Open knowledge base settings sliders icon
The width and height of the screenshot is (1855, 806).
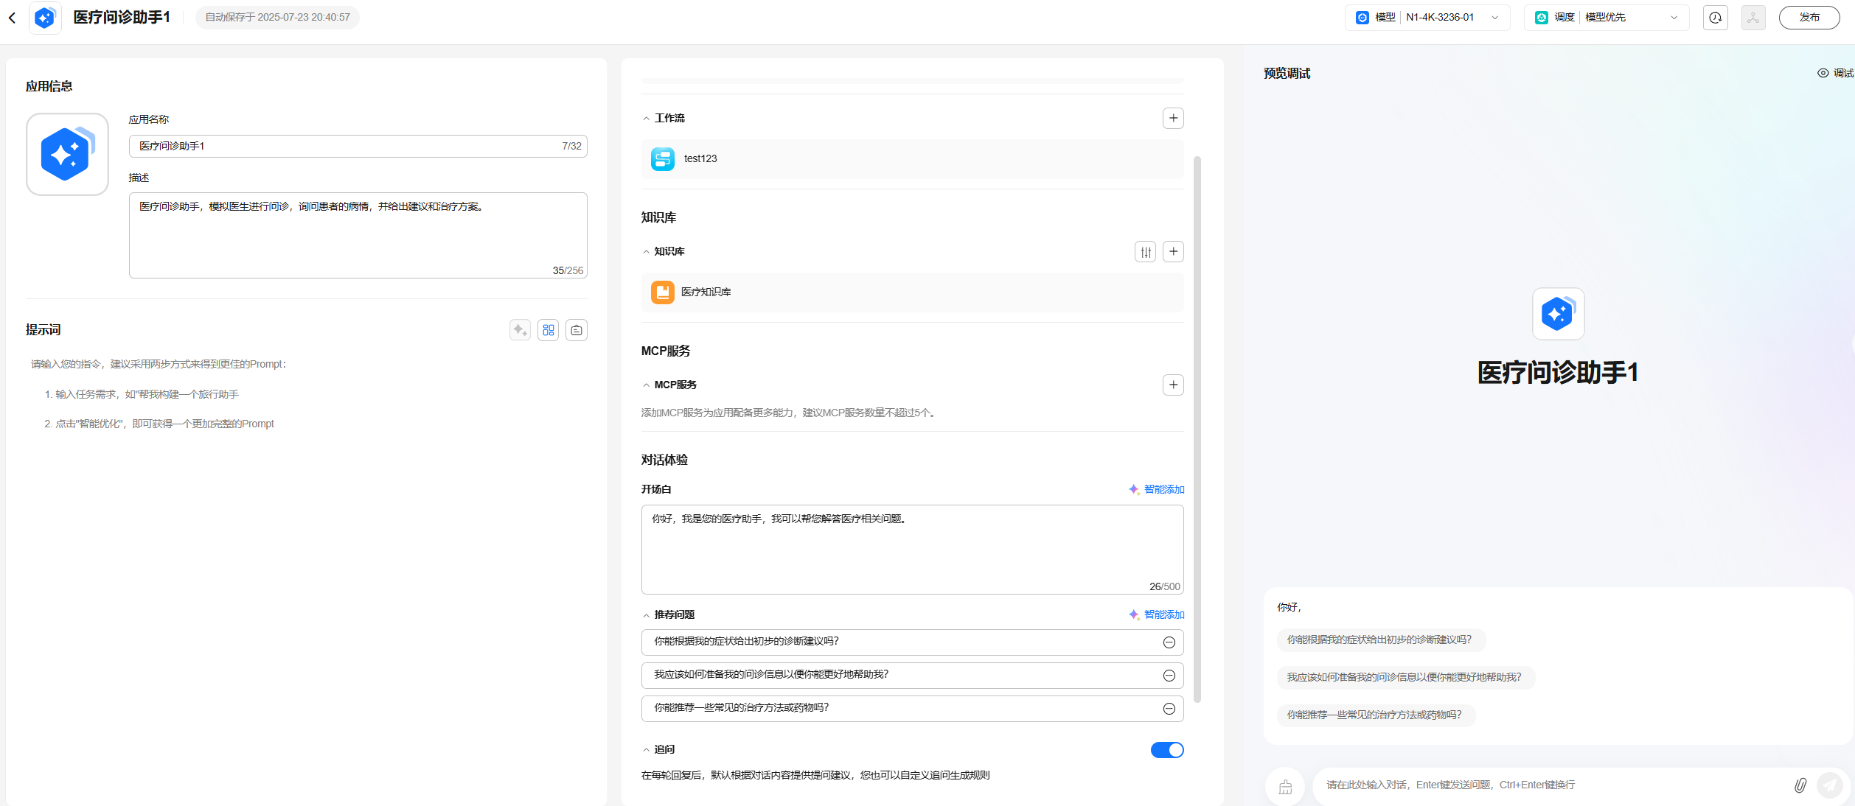pyautogui.click(x=1145, y=252)
